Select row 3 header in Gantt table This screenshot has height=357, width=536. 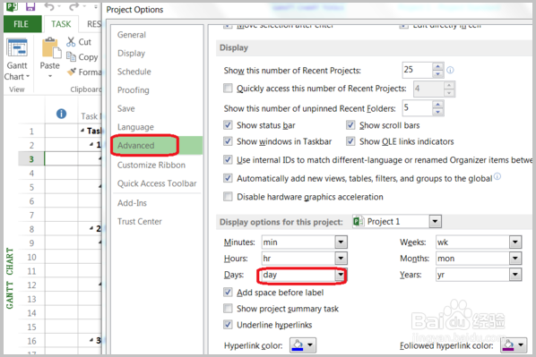coord(31,159)
